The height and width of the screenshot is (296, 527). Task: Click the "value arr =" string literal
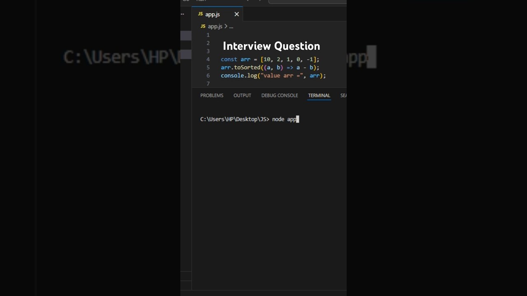282,76
